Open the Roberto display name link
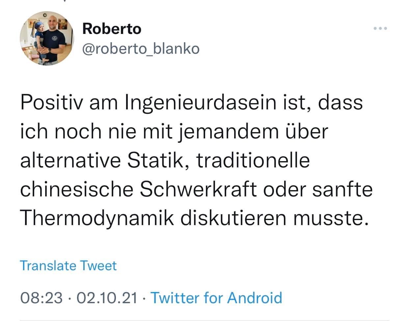 [112, 29]
